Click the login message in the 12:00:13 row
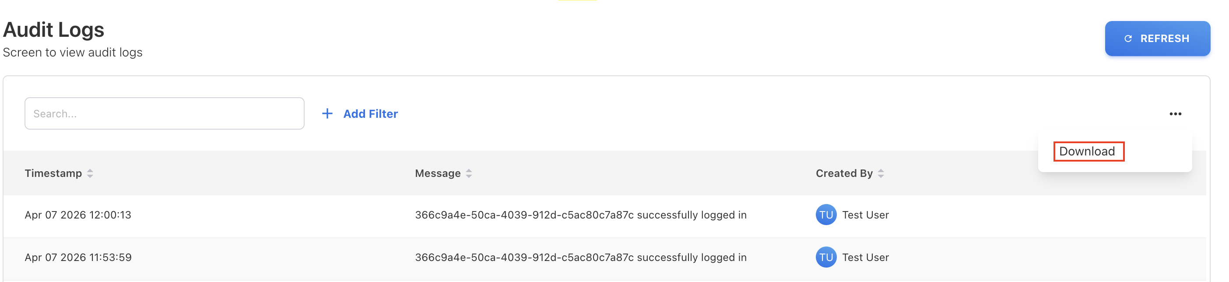This screenshot has width=1229, height=282. [581, 215]
